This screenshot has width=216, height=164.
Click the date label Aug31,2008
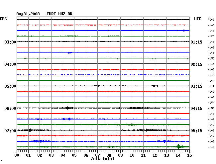(x=28, y=14)
